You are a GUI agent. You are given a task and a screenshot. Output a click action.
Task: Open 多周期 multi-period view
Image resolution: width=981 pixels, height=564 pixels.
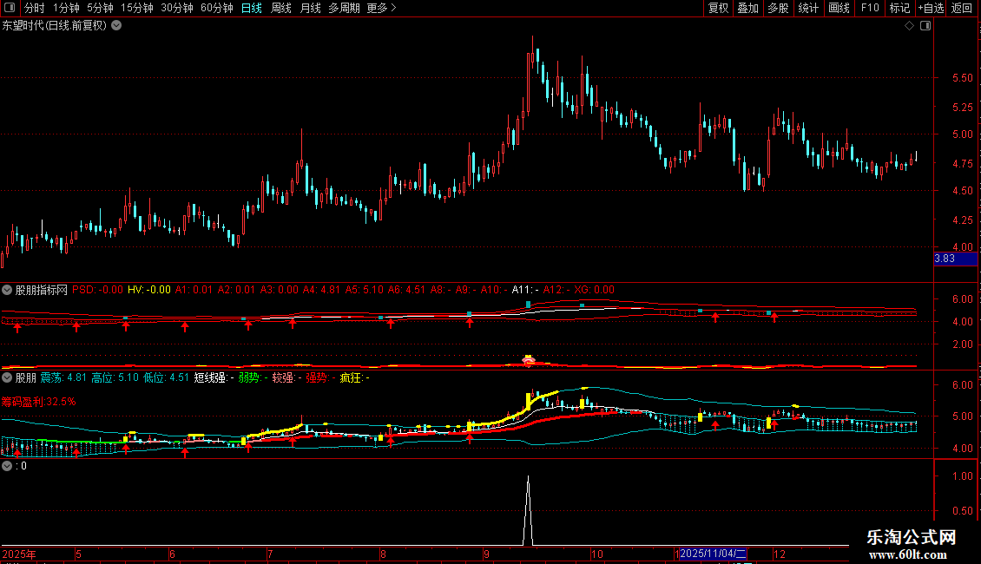344,8
